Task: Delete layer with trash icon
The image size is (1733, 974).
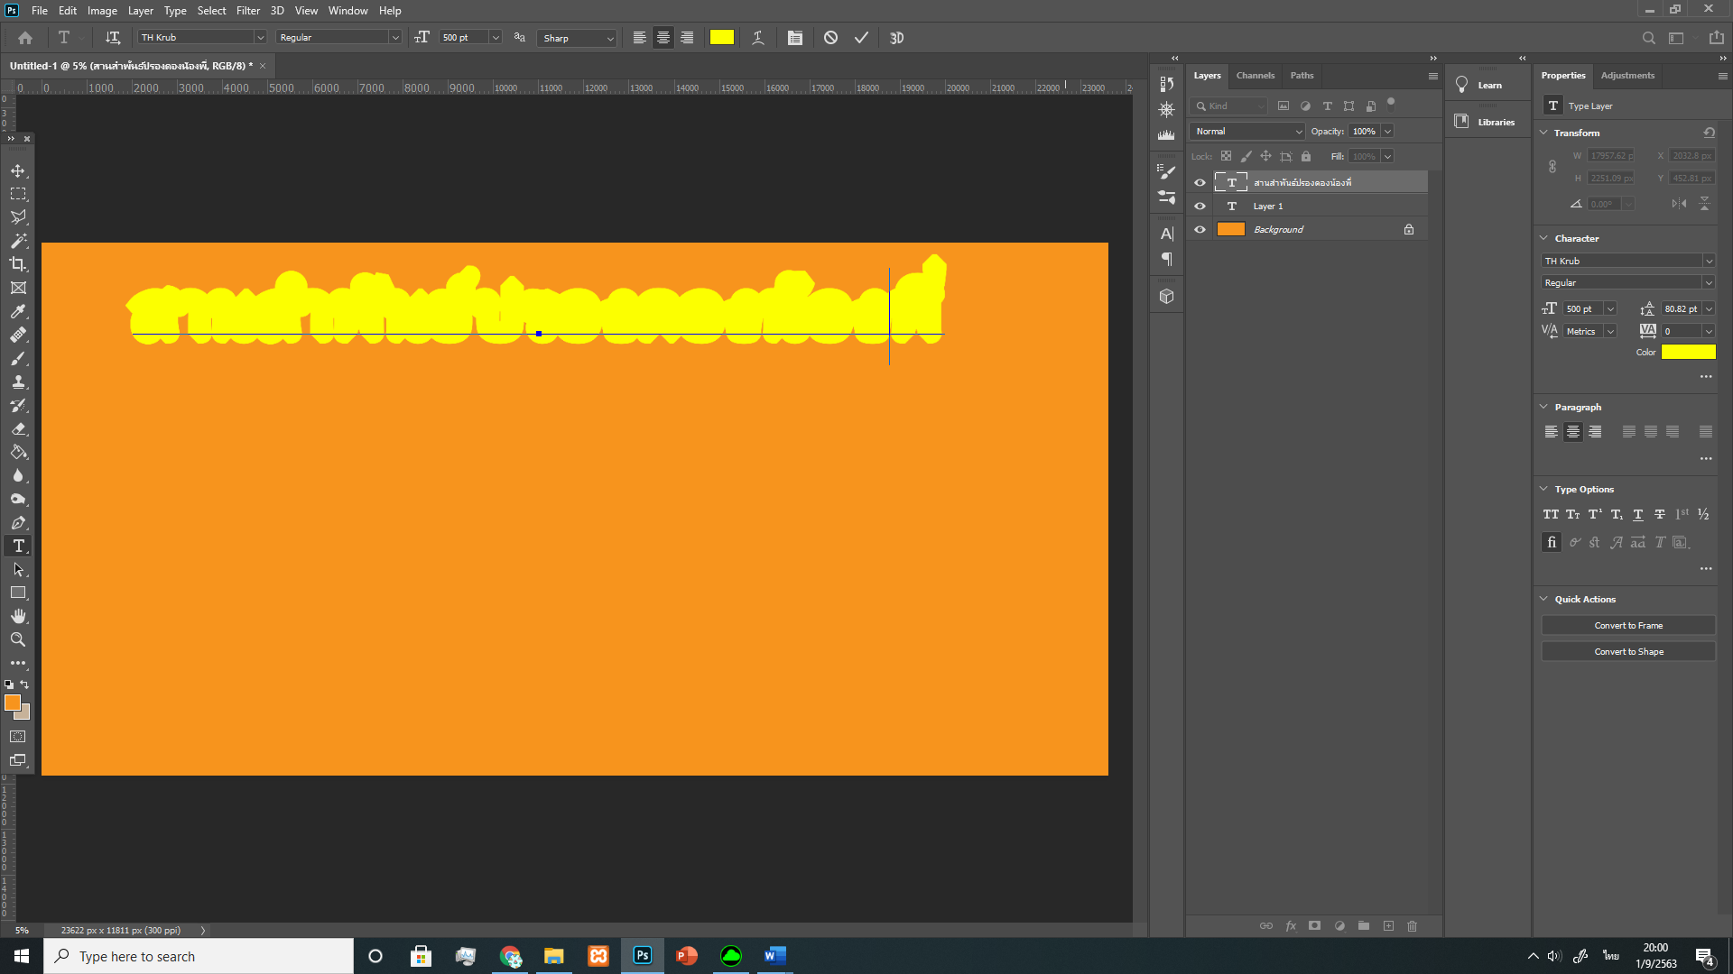Action: (x=1413, y=926)
